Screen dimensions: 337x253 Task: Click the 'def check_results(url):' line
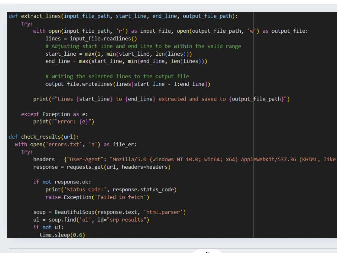[44, 137]
